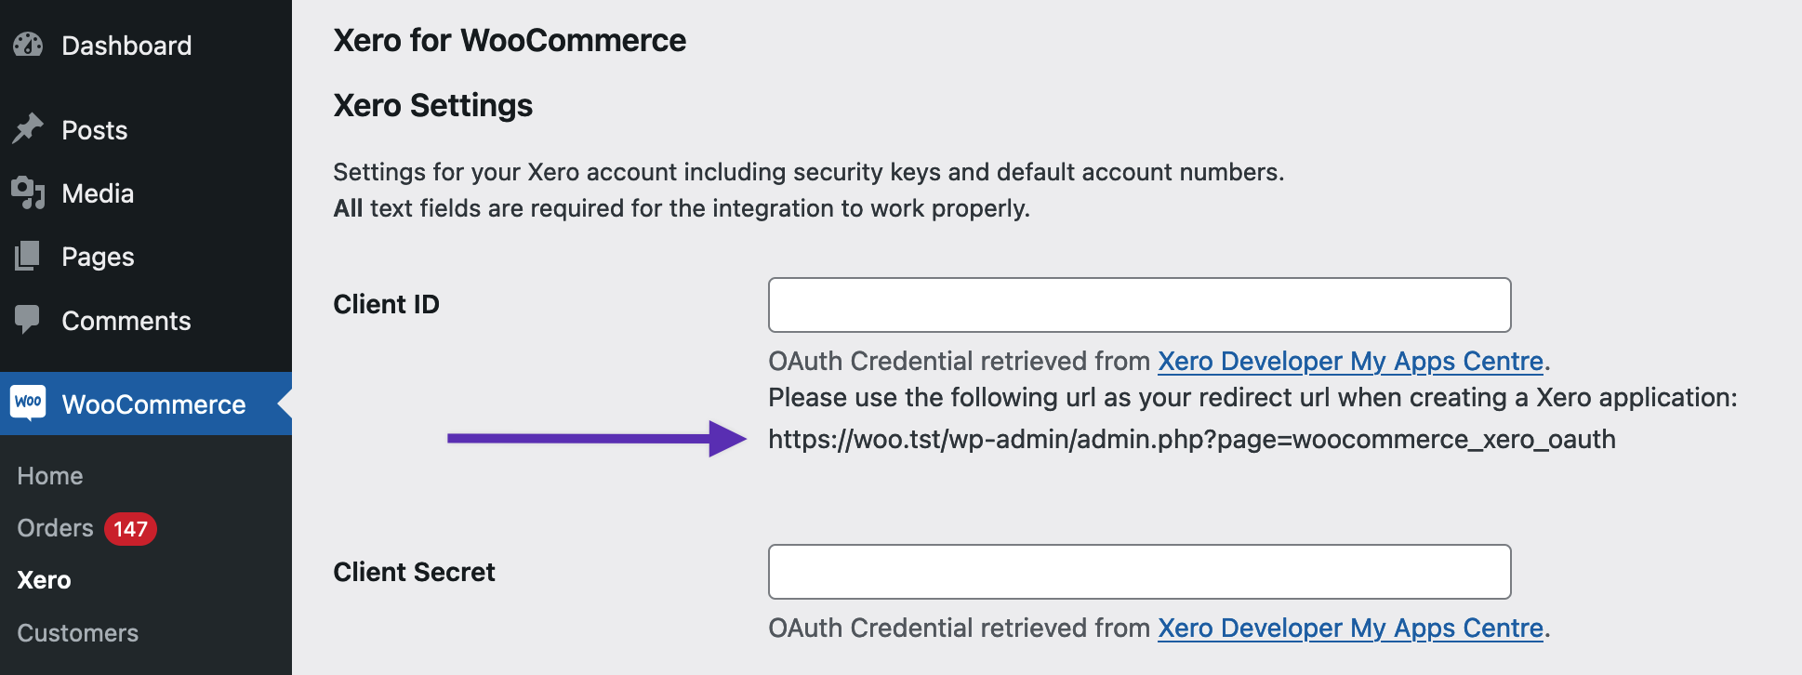Select the Xero redirect URL text
Image resolution: width=1802 pixels, height=675 pixels.
click(1192, 439)
